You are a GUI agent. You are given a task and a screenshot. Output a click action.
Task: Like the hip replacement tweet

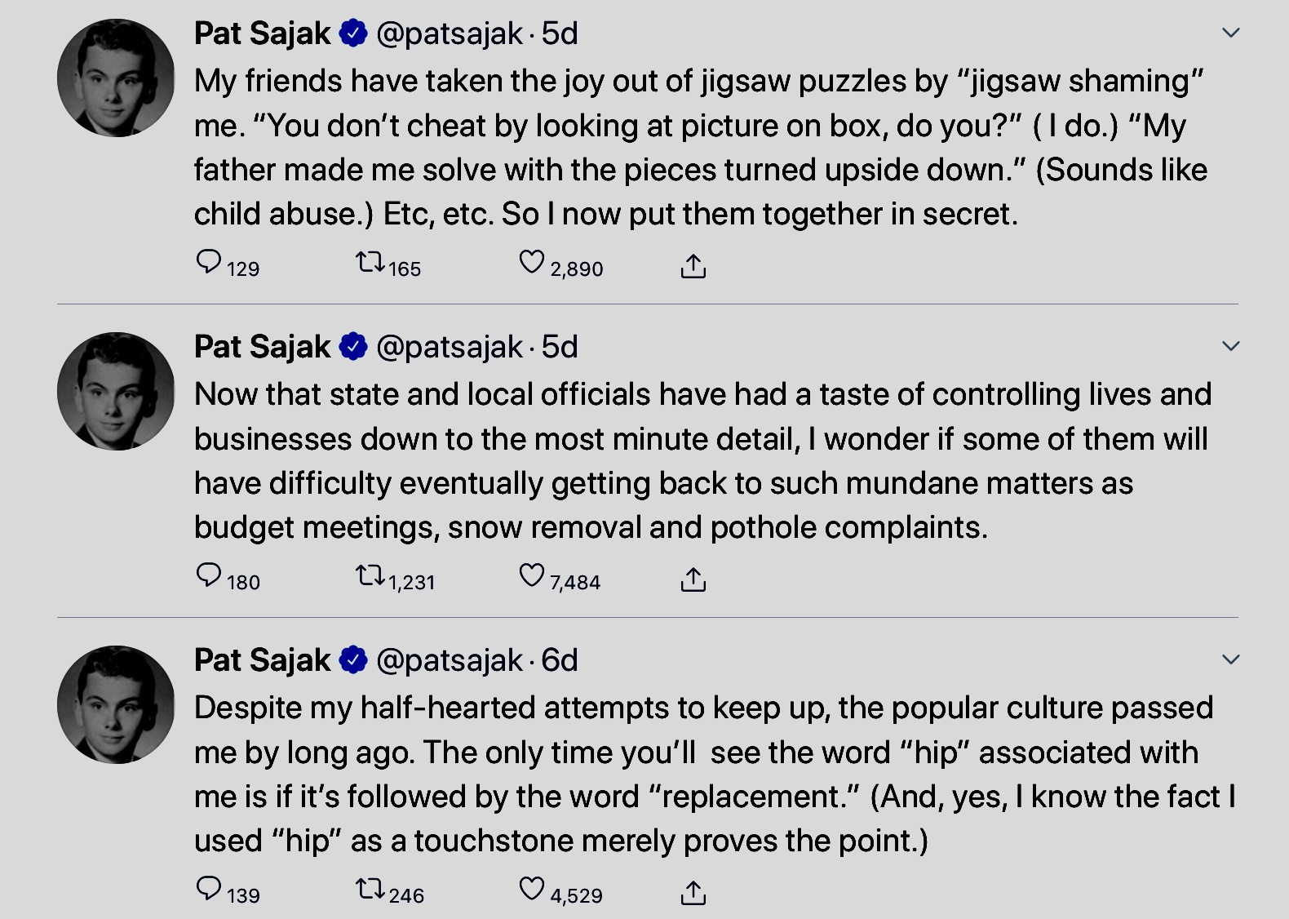(x=531, y=890)
